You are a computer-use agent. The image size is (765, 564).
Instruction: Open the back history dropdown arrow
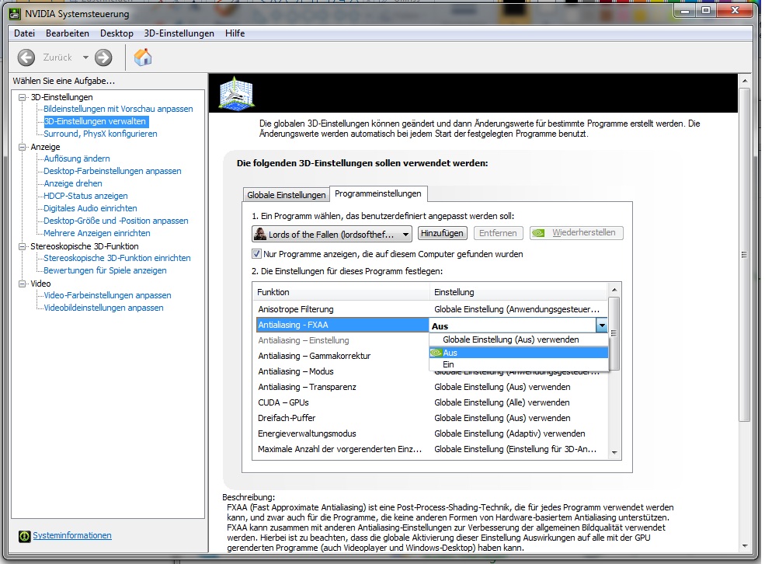(x=86, y=57)
